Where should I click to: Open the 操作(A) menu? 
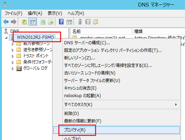(x=35, y=13)
